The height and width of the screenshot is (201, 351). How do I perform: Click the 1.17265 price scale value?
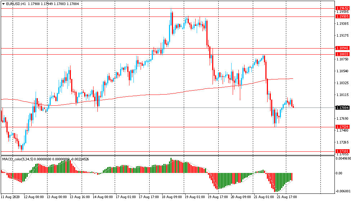tap(343, 142)
